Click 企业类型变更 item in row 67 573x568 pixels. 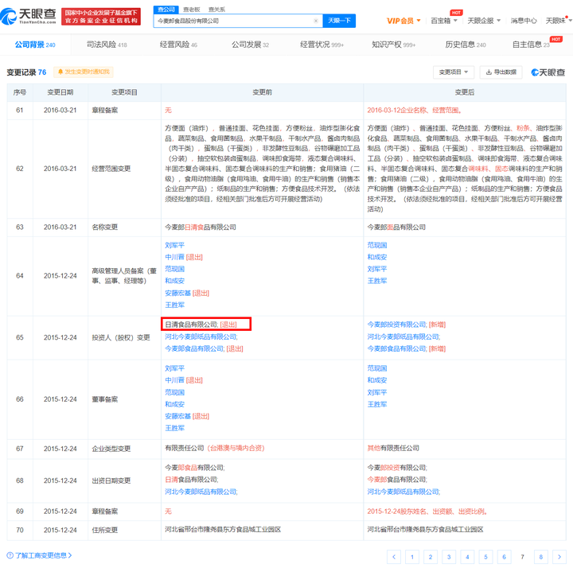(x=111, y=449)
